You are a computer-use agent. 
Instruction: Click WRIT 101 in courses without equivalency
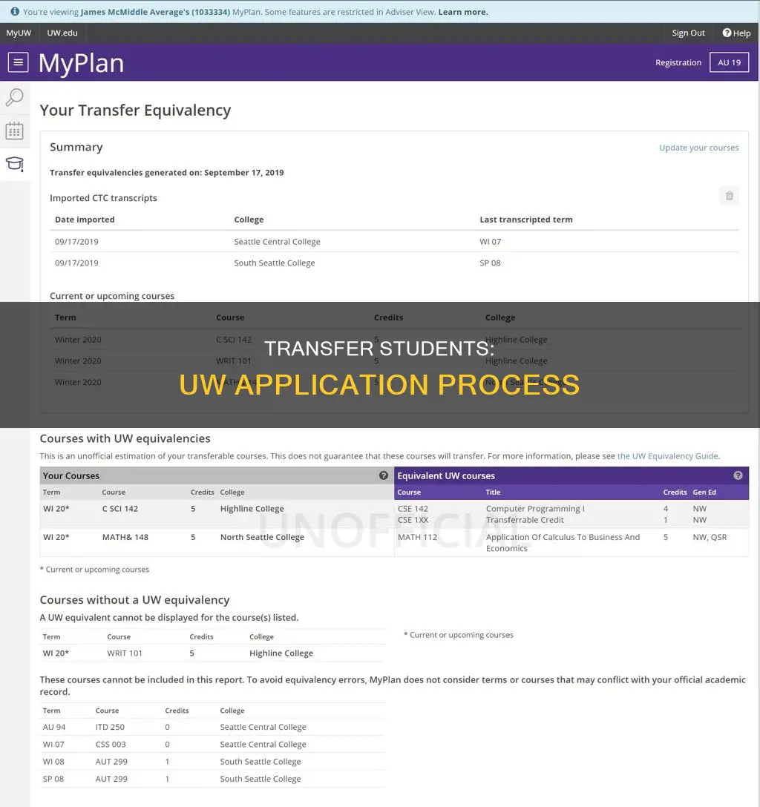125,653
